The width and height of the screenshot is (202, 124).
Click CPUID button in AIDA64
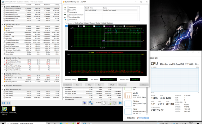tap(112, 85)
